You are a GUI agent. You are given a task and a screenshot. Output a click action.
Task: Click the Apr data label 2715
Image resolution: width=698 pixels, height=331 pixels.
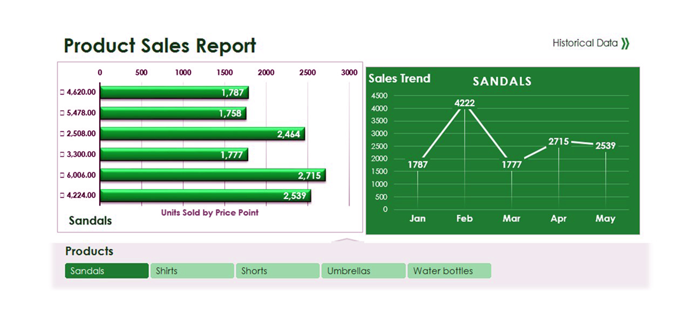[x=559, y=141]
